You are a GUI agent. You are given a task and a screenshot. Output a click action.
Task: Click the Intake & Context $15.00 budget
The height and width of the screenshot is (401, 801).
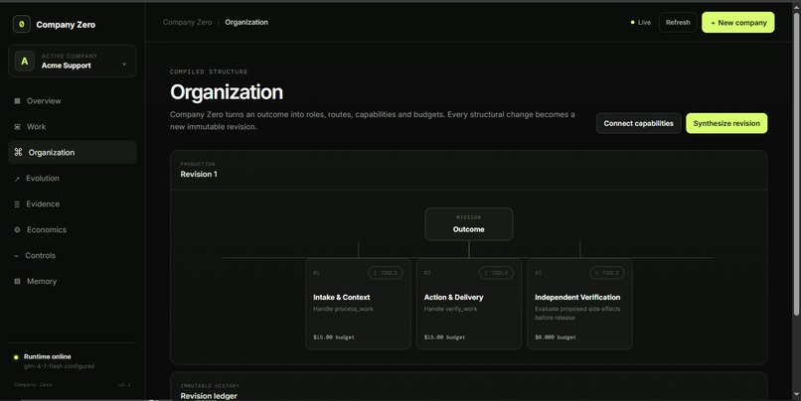point(334,337)
